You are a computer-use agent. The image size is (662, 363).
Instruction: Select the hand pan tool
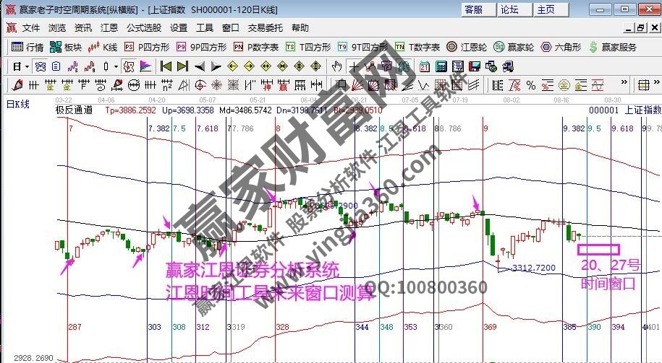coord(336,66)
